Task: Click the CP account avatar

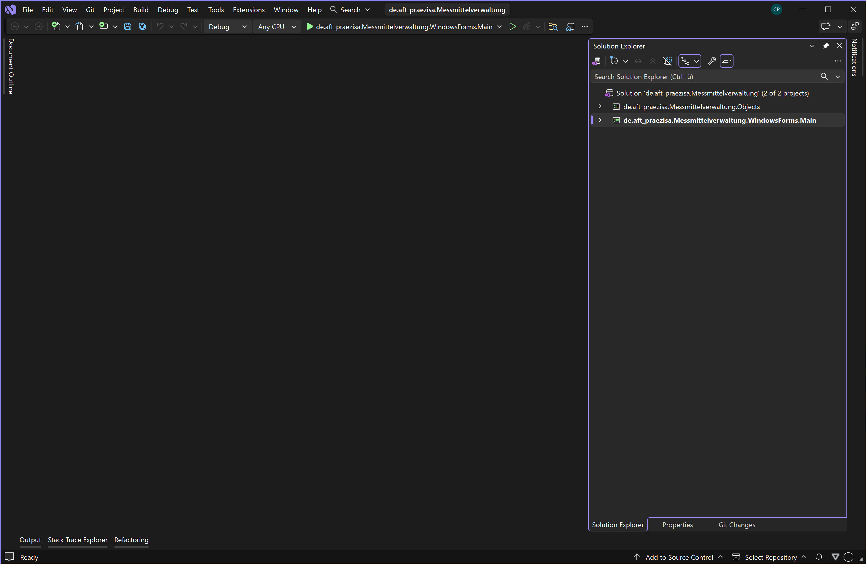Action: (x=777, y=9)
